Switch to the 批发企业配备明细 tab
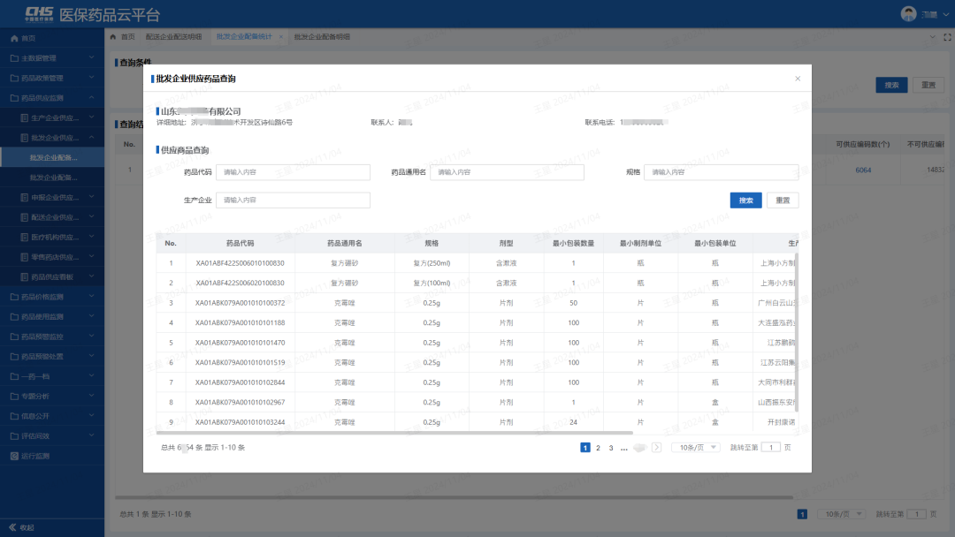Screen dimensions: 955x537 pyautogui.click(x=322, y=37)
